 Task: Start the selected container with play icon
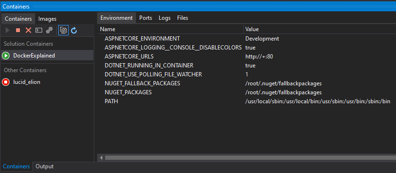[x=8, y=31]
